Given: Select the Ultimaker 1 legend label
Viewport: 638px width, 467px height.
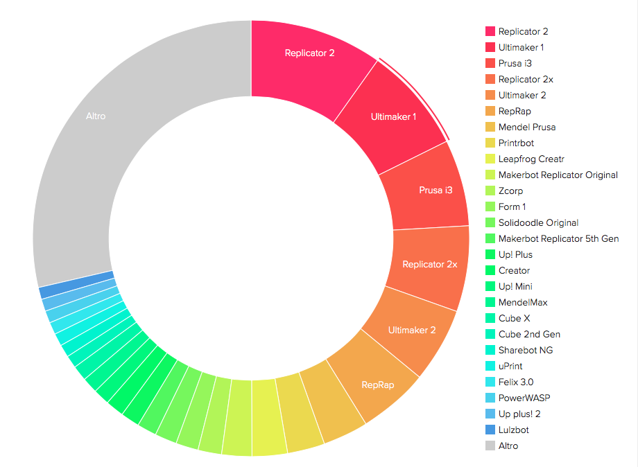Looking at the screenshot, I should [521, 47].
